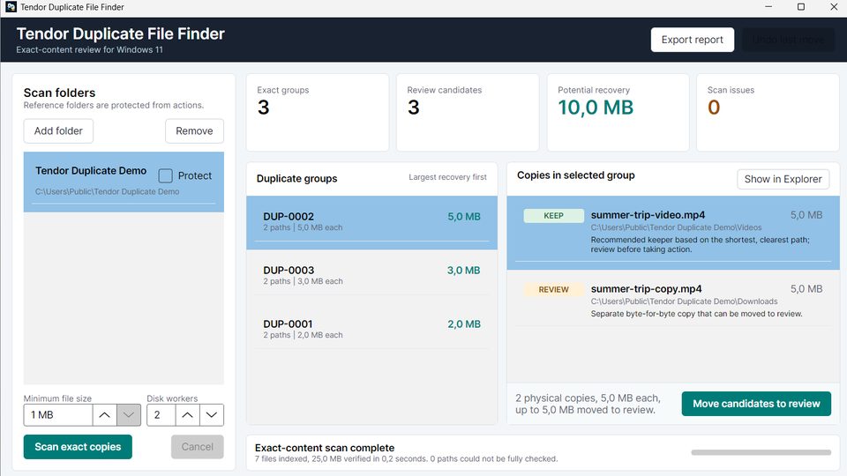Select duplicate group DUP-0001
The width and height of the screenshot is (847, 476).
371,329
